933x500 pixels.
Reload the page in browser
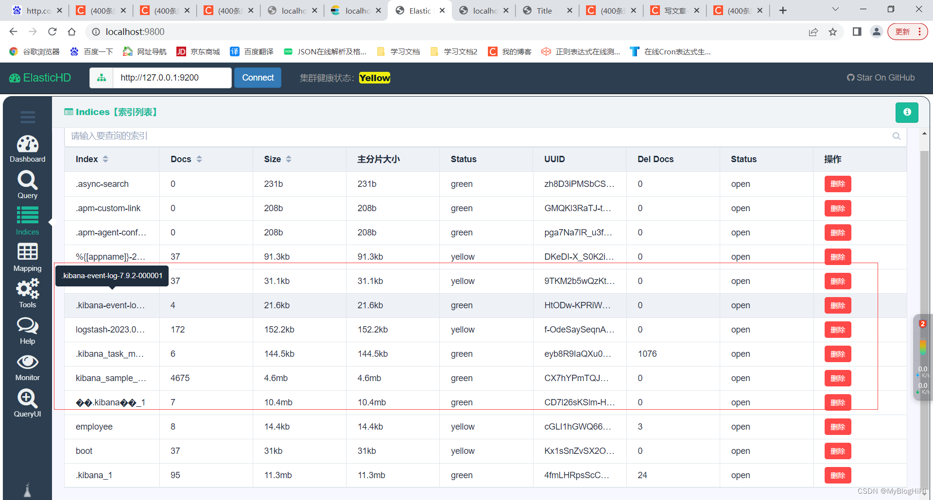52,32
